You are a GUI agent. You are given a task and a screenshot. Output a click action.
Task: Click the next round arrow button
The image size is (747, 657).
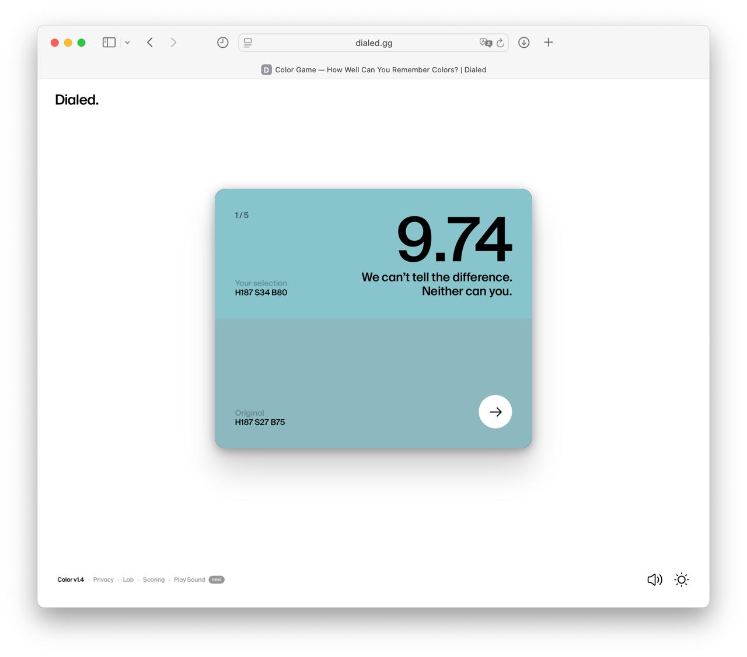[495, 412]
